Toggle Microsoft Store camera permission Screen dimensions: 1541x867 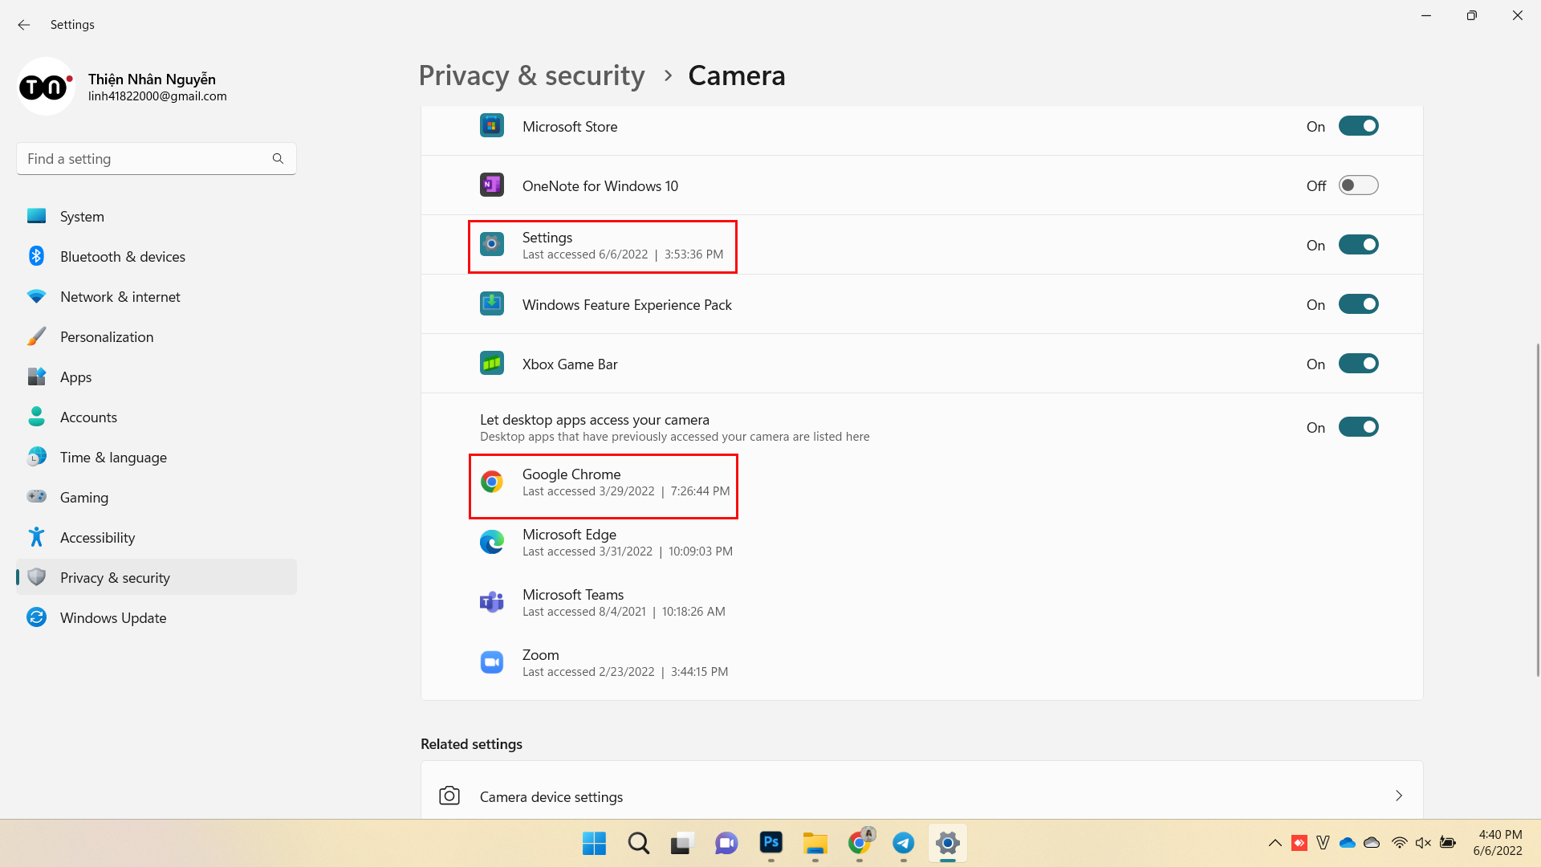[1358, 125]
